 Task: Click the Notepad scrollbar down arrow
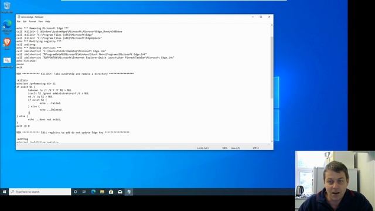pos(272,141)
